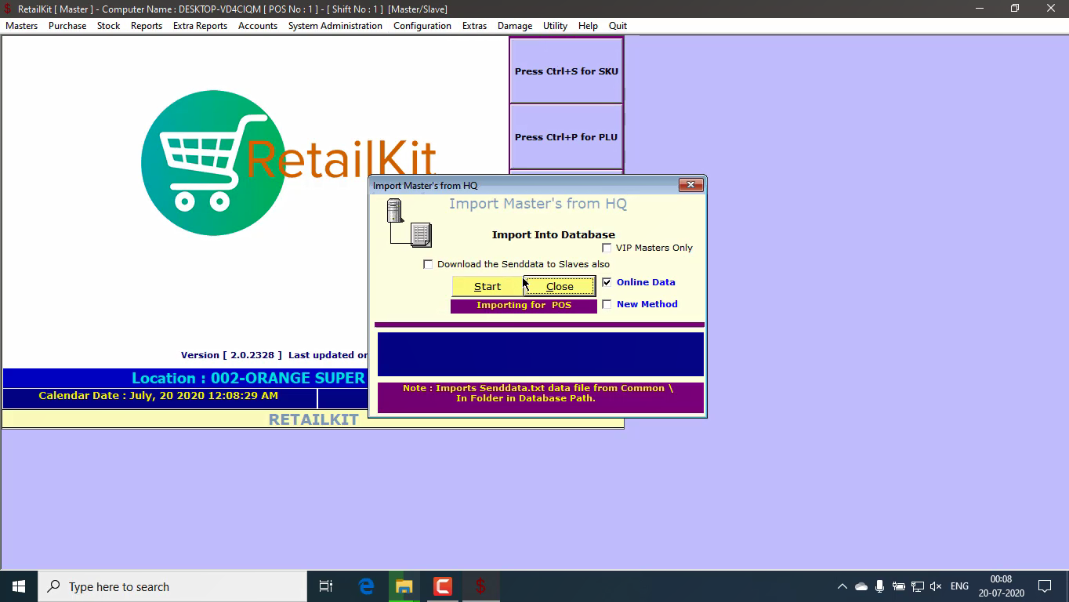
Task: Click the server and document import icon
Action: pos(408,223)
